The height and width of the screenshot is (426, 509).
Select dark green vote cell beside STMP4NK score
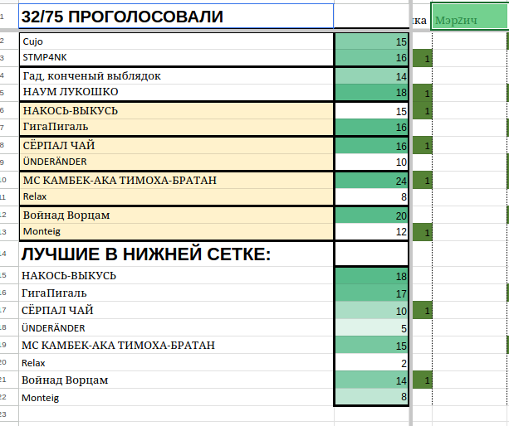coord(423,58)
